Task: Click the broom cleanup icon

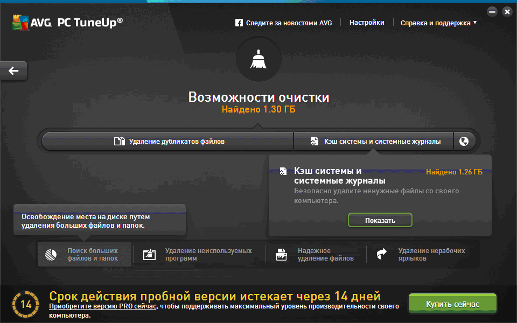Action: click(258, 59)
